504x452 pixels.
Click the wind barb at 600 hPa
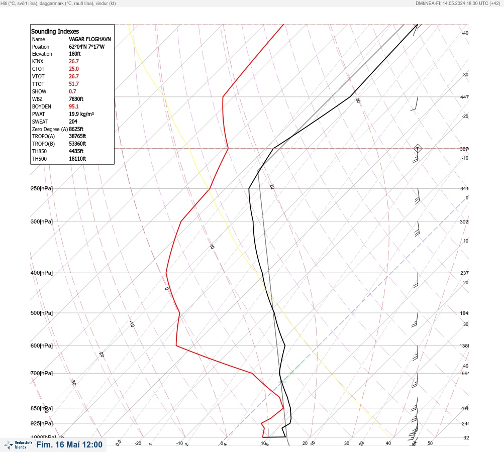[x=416, y=354]
